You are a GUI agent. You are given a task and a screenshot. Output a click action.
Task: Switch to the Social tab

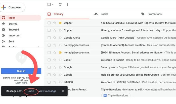tap(104, 14)
